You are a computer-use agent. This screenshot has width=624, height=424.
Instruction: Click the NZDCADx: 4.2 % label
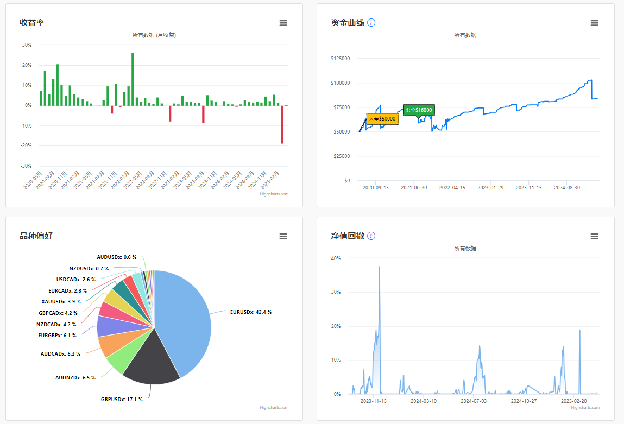pyautogui.click(x=56, y=325)
